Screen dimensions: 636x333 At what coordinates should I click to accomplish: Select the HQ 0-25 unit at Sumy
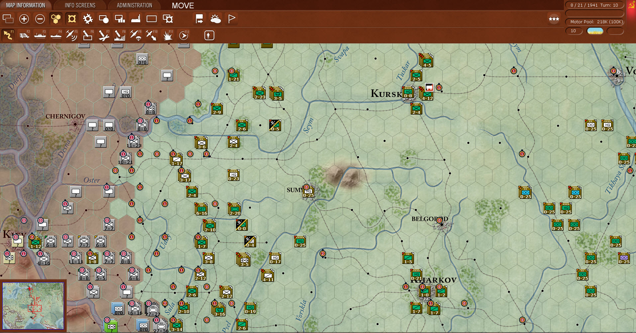pos(308,192)
